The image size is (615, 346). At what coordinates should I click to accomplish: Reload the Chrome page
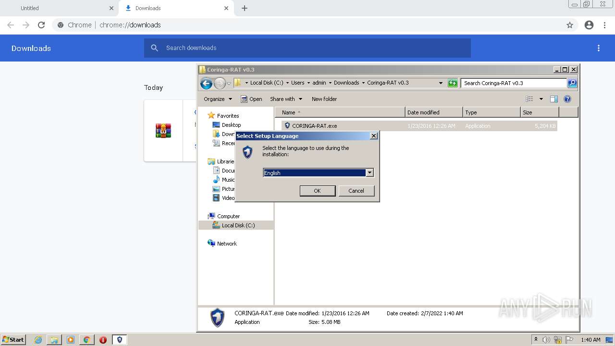[x=41, y=25]
